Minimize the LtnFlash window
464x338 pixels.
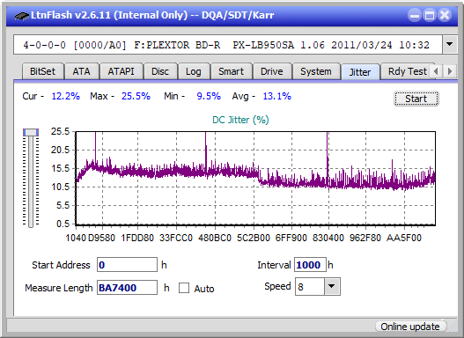[x=415, y=15]
